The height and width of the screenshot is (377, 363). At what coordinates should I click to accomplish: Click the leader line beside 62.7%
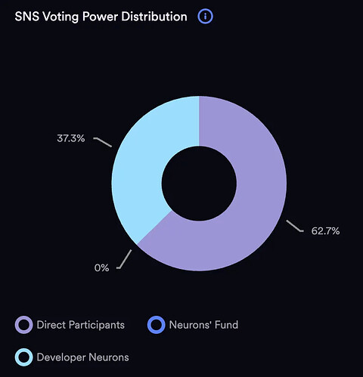coord(295,226)
